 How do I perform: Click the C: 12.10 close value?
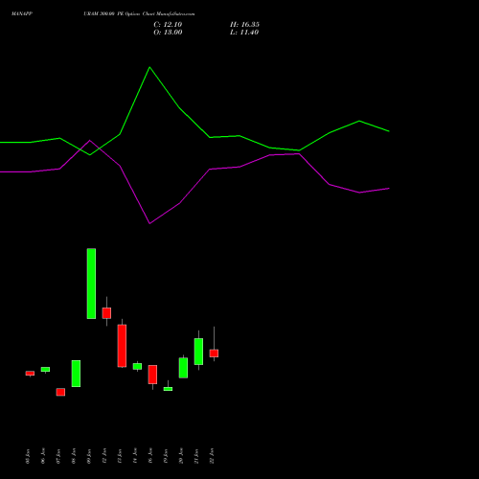(x=168, y=25)
